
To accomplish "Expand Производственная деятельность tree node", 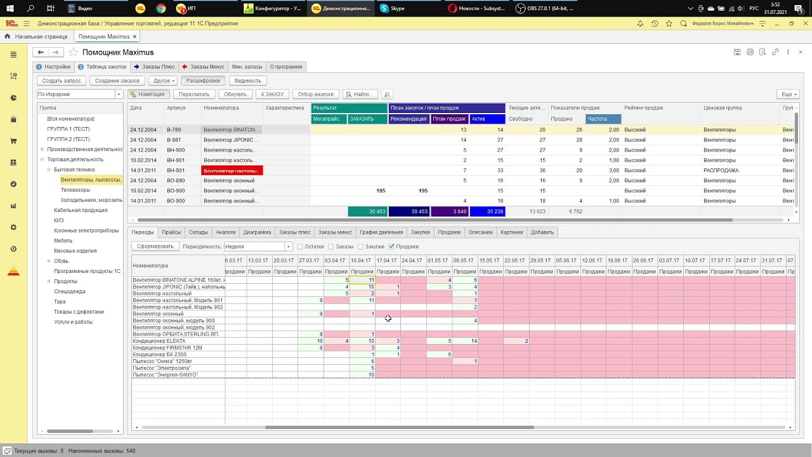I will point(42,149).
